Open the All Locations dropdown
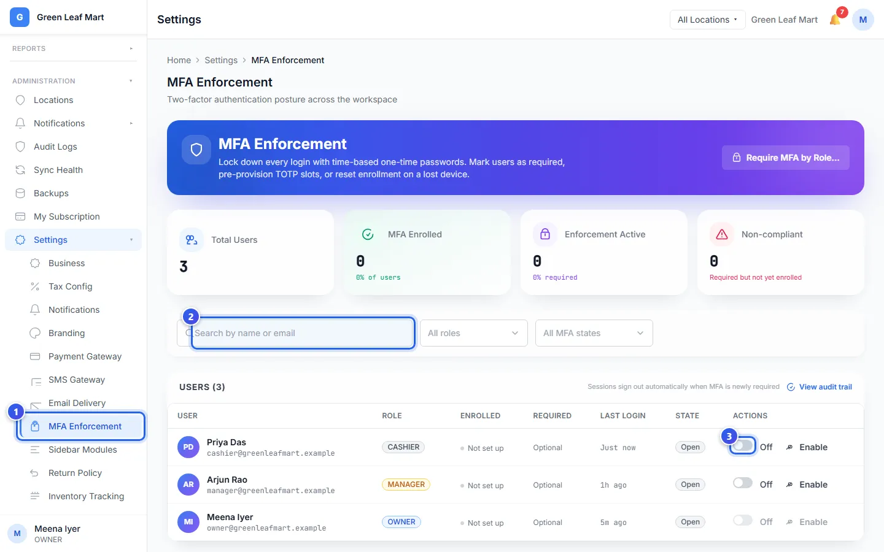The image size is (884, 552). (707, 20)
